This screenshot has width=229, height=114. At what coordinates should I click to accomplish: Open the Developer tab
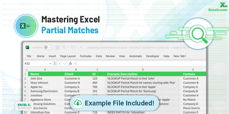153,56
